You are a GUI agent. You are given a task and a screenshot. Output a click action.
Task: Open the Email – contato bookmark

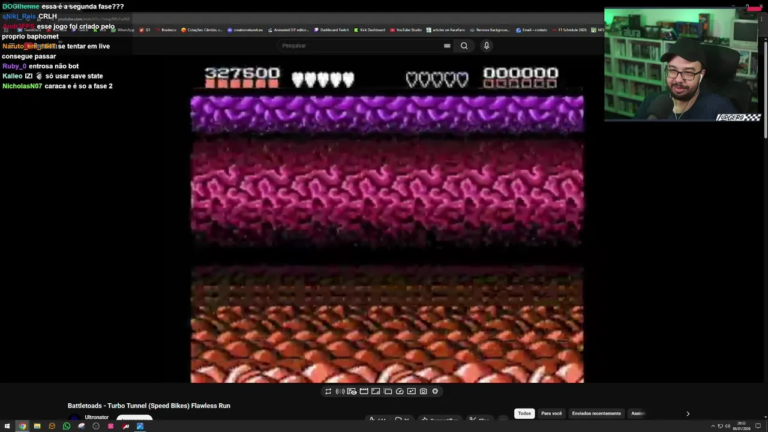coord(532,30)
